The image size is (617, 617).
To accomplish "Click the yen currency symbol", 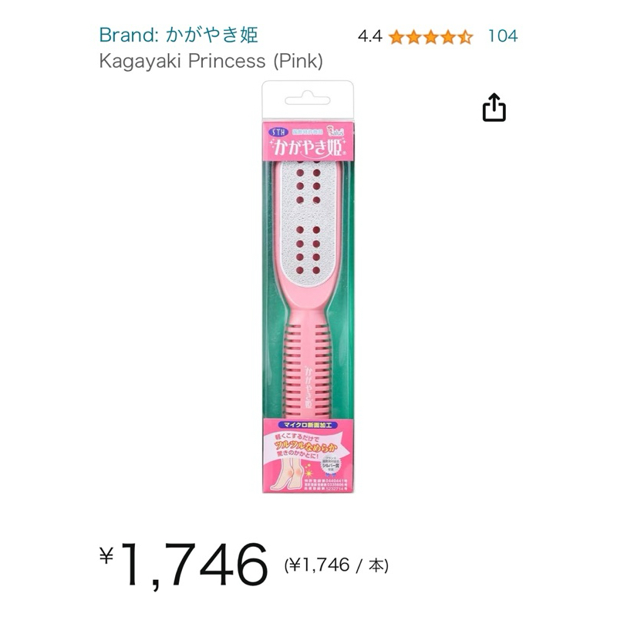I will [x=106, y=555].
